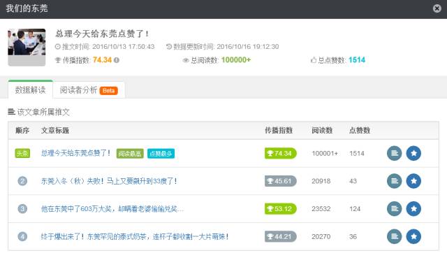Star the 泰式奶茶 article row
This screenshot has width=447, height=260.
(x=413, y=236)
